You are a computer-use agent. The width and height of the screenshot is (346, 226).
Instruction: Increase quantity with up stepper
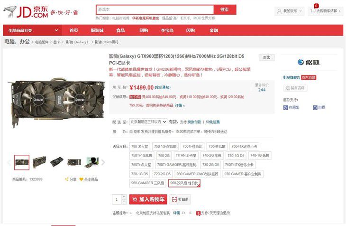(124, 197)
